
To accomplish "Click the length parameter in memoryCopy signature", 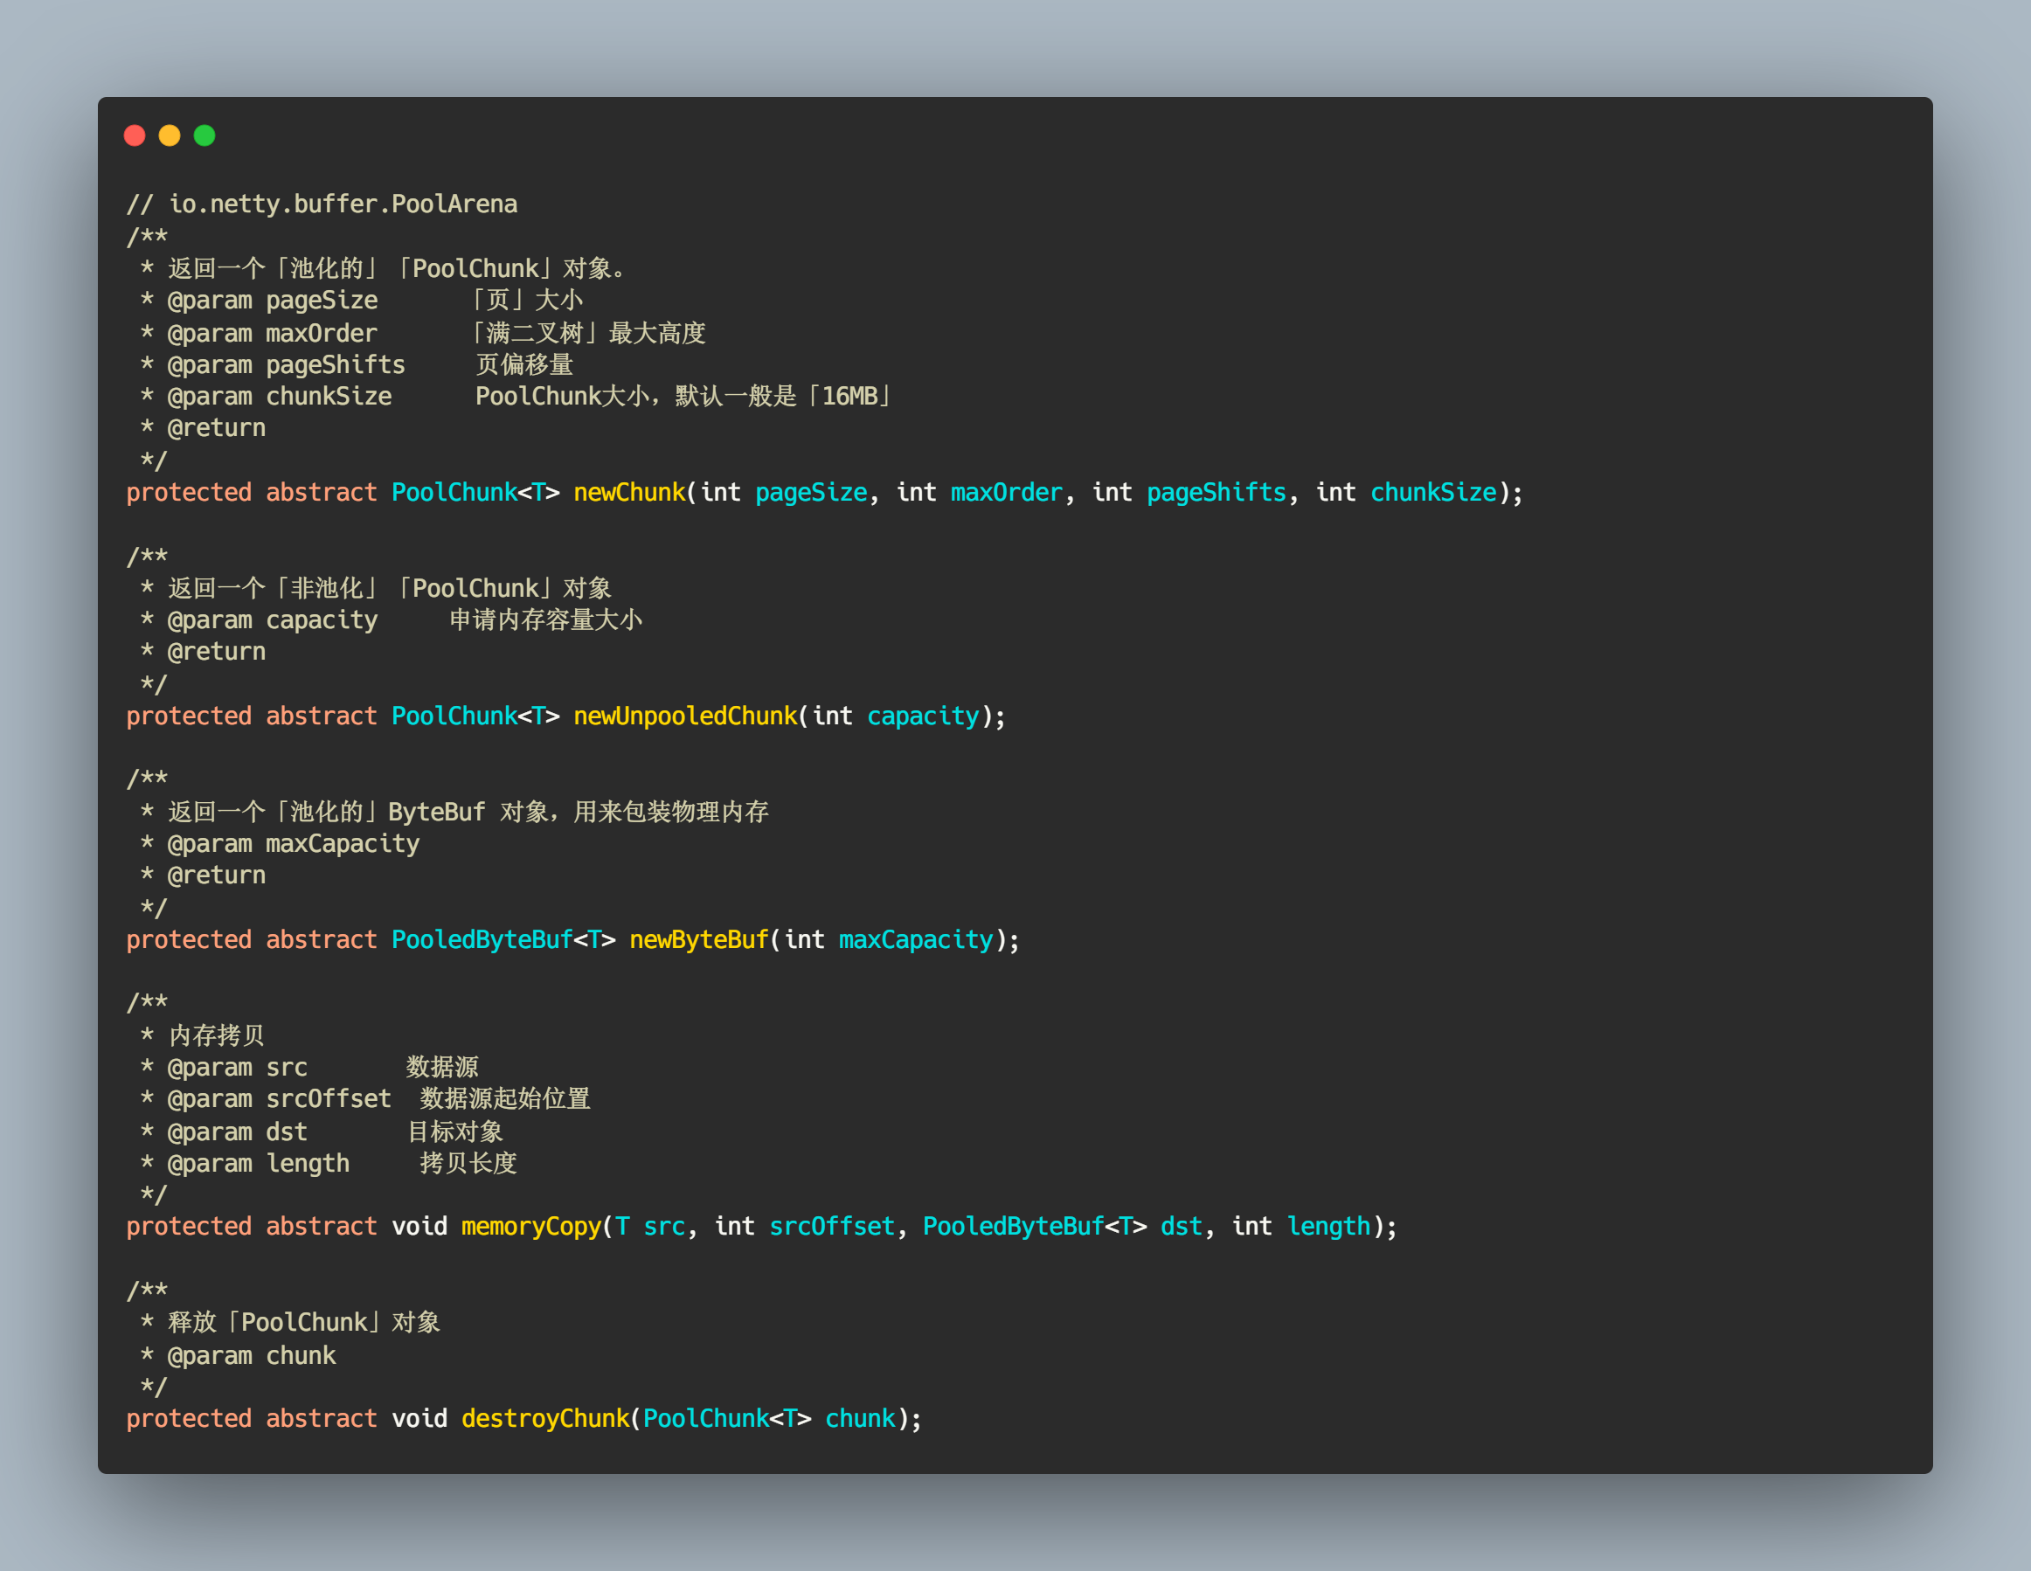I will (1328, 1226).
